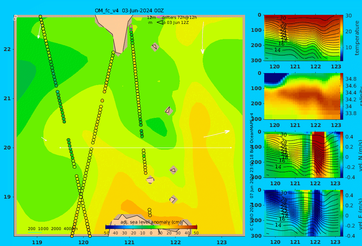Click the '34.8' tick on the salinity colorbar
The width and height of the screenshot is (362, 246).
[x=351, y=79]
